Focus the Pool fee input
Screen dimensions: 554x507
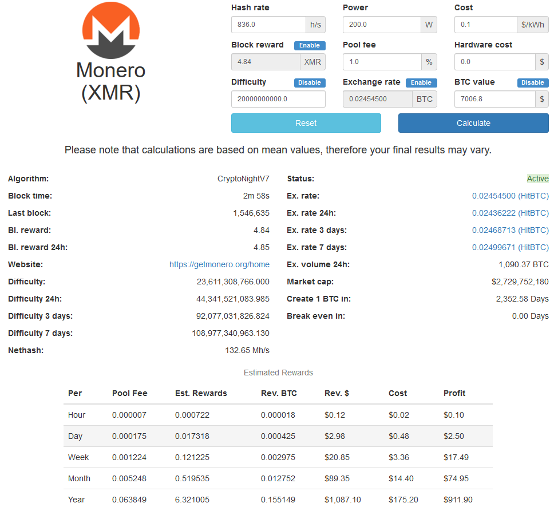(x=382, y=62)
